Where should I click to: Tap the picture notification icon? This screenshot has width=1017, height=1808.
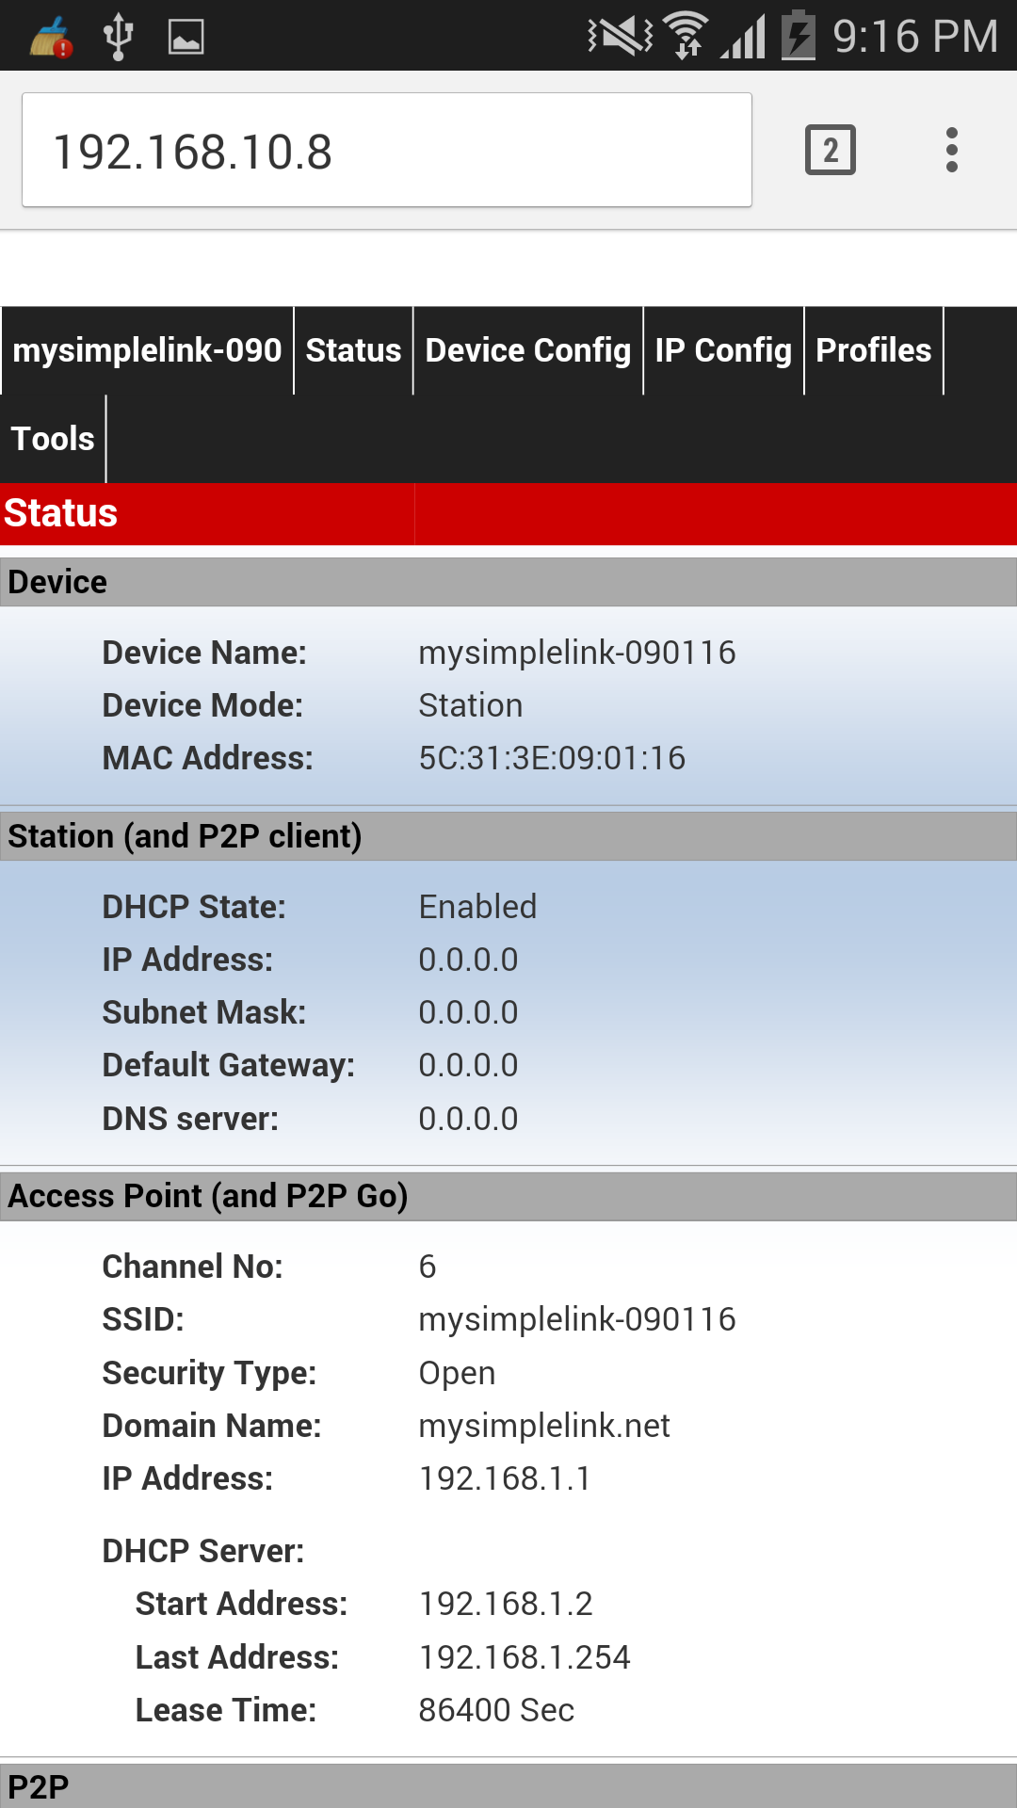click(x=186, y=38)
